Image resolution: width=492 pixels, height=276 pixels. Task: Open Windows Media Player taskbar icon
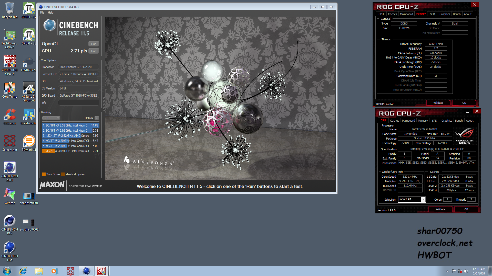(54, 271)
